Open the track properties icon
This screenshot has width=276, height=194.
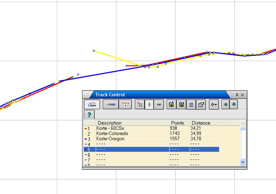(201, 104)
